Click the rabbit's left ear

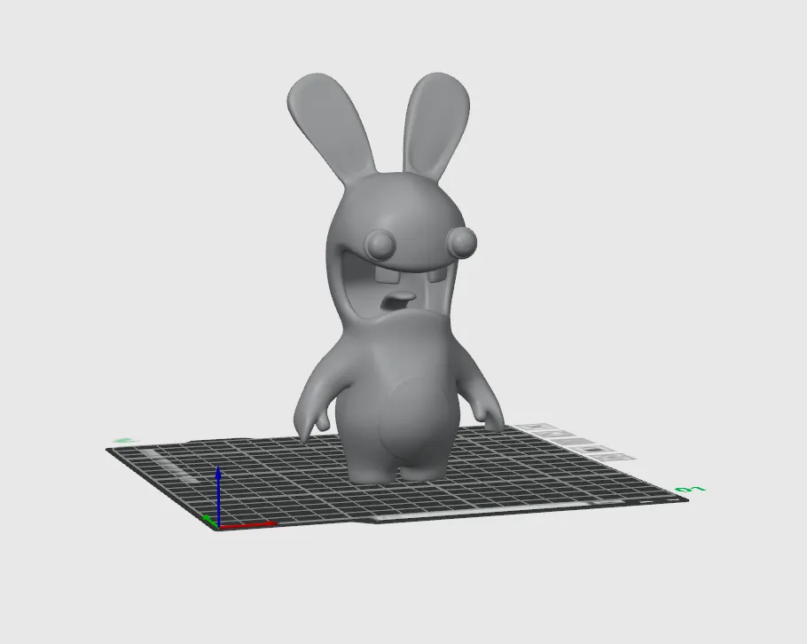click(x=325, y=115)
